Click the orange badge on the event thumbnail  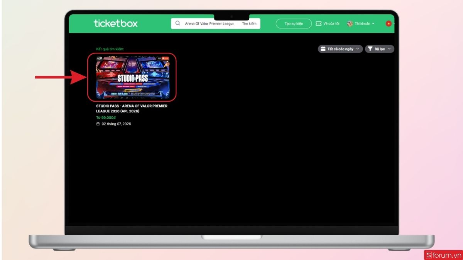pos(165,58)
